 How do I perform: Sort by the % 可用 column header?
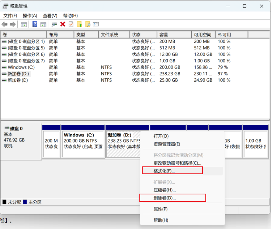(232, 35)
